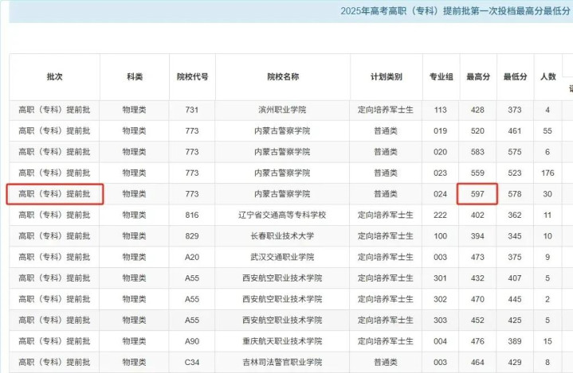Click the lowest score 575 cell

(x=515, y=152)
